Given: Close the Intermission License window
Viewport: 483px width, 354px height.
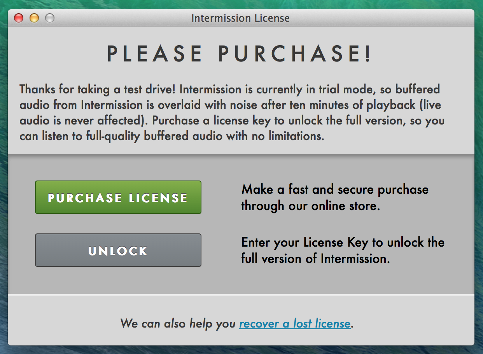Looking at the screenshot, I should (19, 18).
